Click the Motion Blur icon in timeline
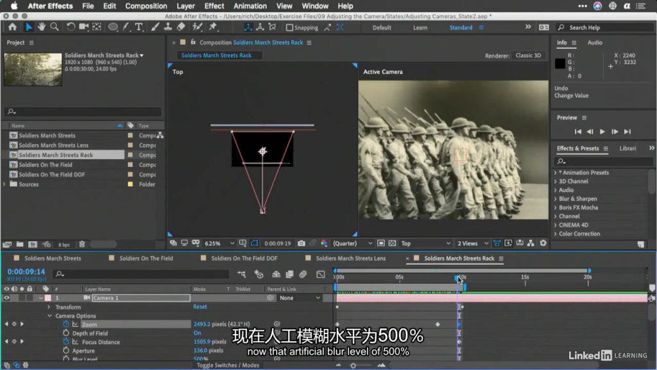657x370 pixels. point(303,274)
